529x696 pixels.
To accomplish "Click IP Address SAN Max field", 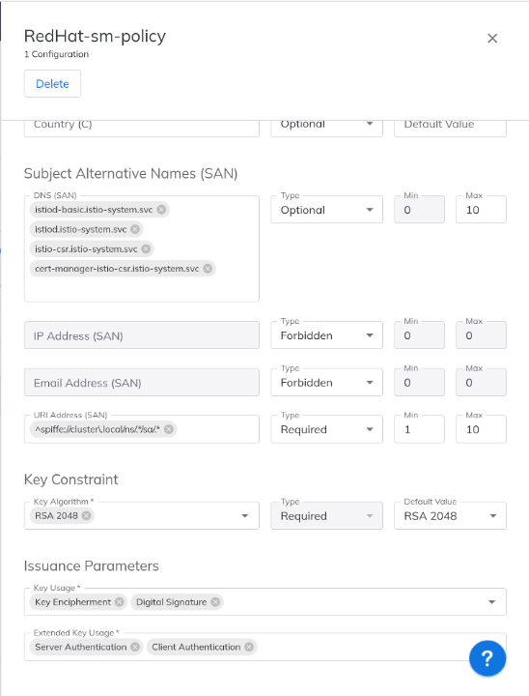I will click(x=481, y=335).
